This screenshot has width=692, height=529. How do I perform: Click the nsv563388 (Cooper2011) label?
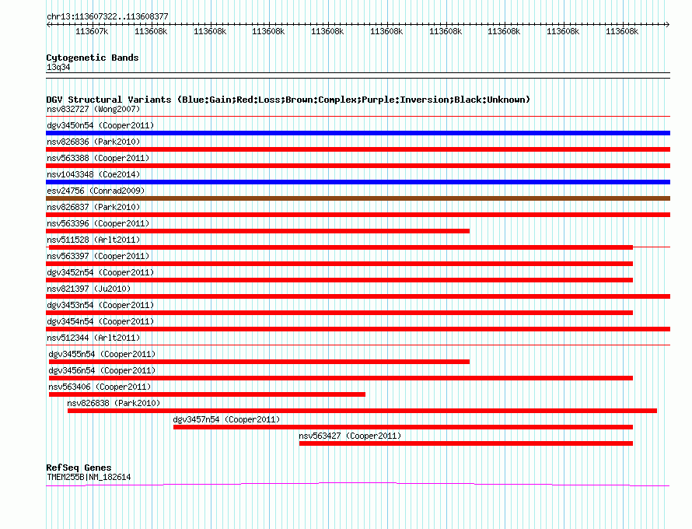pos(98,158)
